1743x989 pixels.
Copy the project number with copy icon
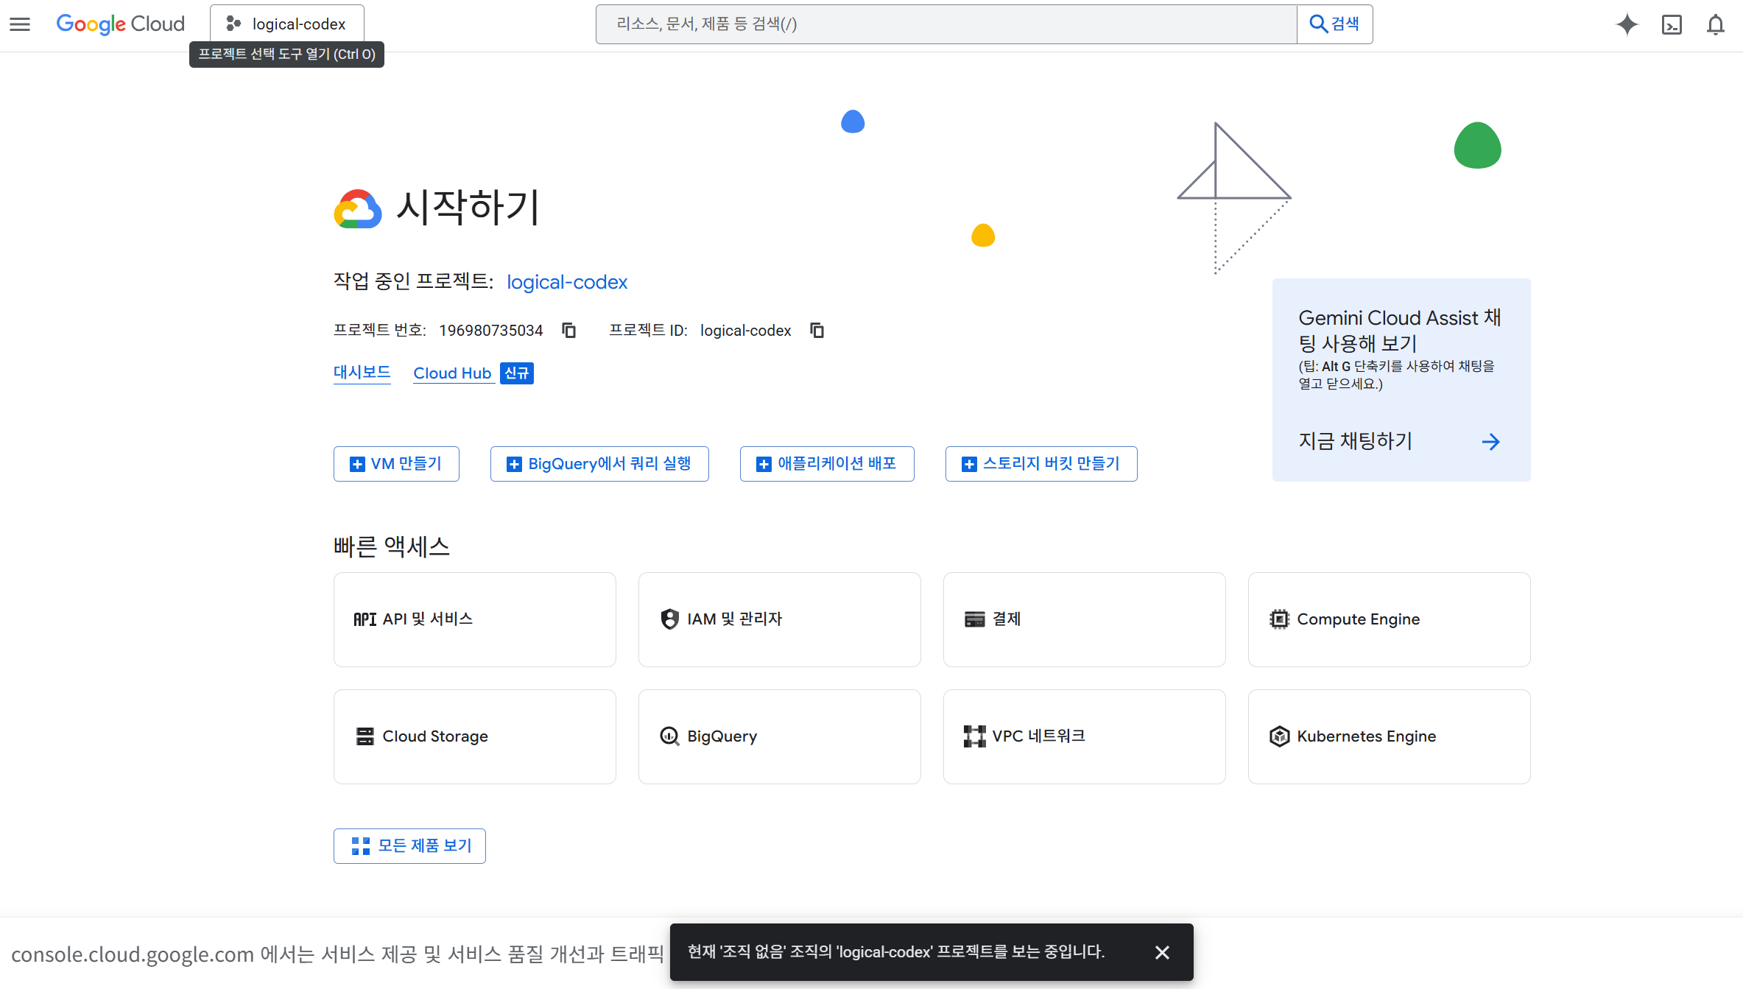coord(568,330)
